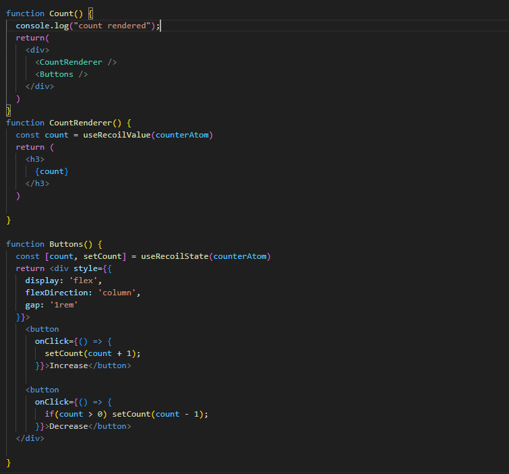Click 'const count =' in CountRenderer
The height and width of the screenshot is (474, 509).
pyautogui.click(x=47, y=135)
